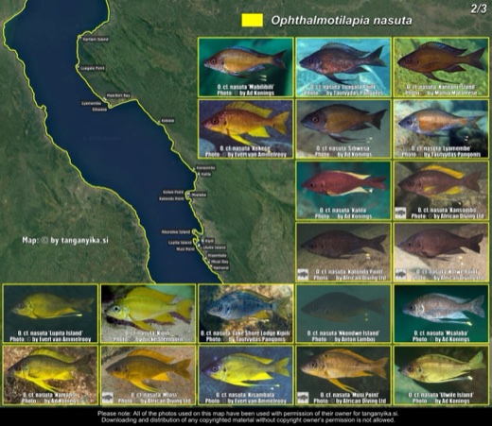Click the Kipili map label

coord(209,241)
